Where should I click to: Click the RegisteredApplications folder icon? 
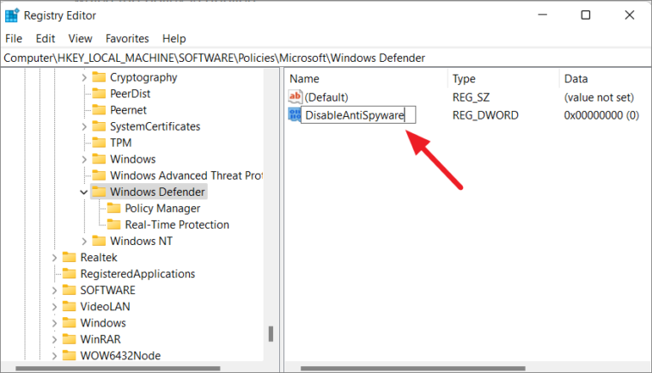(69, 273)
